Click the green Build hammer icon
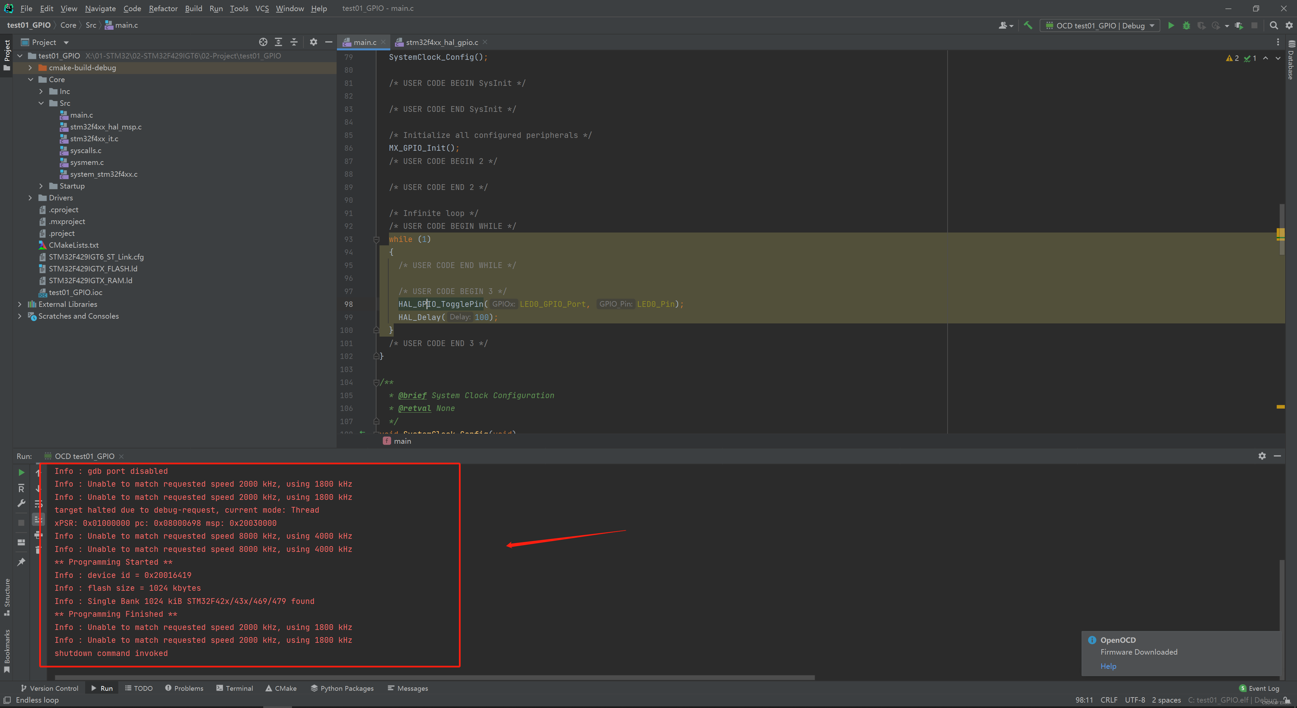This screenshot has height=708, width=1297. [x=1028, y=25]
